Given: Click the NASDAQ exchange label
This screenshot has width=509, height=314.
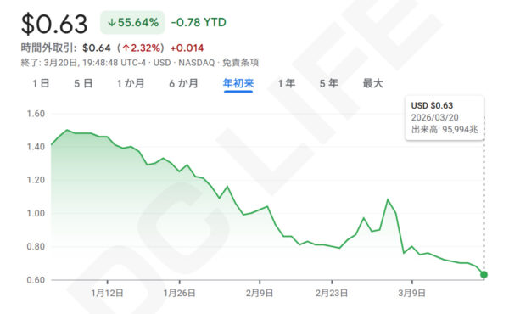Looking at the screenshot, I should pos(197,63).
